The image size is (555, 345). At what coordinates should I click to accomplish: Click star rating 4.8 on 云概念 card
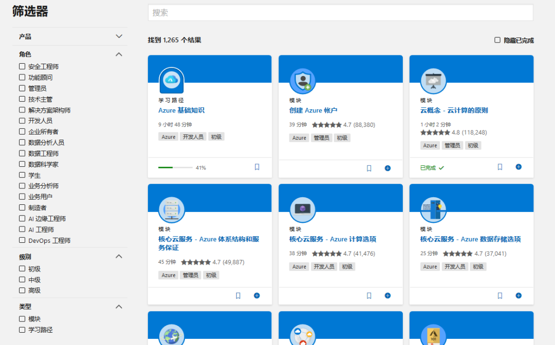(435, 132)
